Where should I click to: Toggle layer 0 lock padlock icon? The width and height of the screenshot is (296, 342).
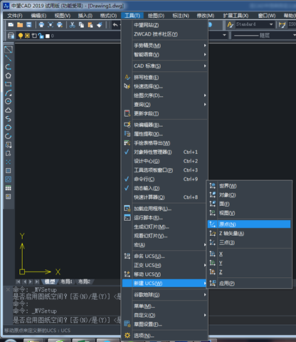pyautogui.click(x=41, y=36)
